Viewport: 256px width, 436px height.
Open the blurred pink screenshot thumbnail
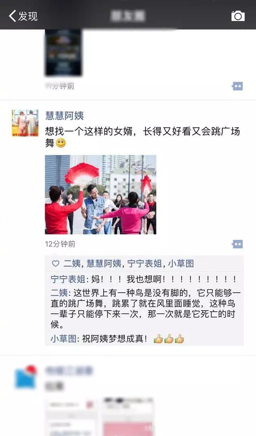point(128,416)
